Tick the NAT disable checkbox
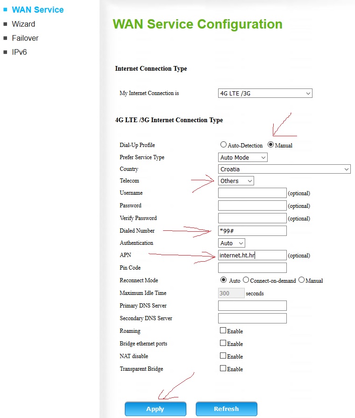Screen dimensions: 355x418 [x=223, y=356]
